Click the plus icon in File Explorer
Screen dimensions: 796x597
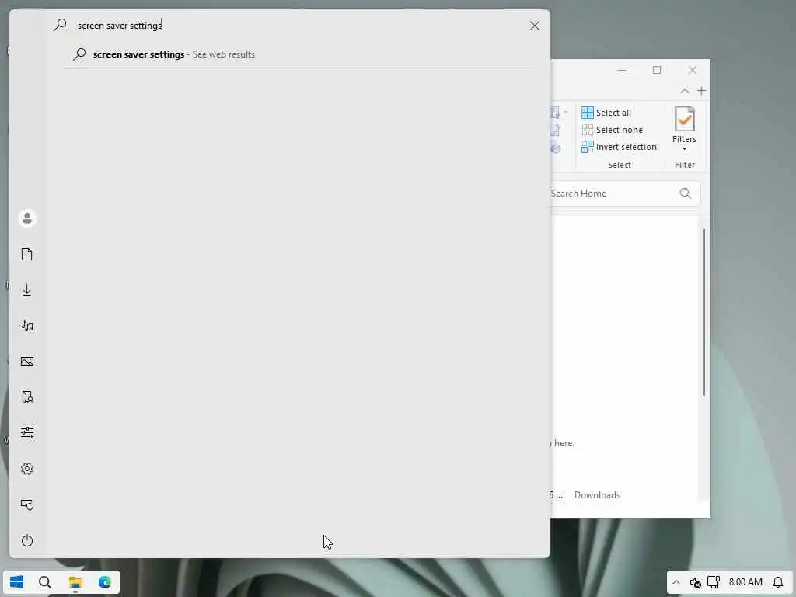[x=702, y=91]
